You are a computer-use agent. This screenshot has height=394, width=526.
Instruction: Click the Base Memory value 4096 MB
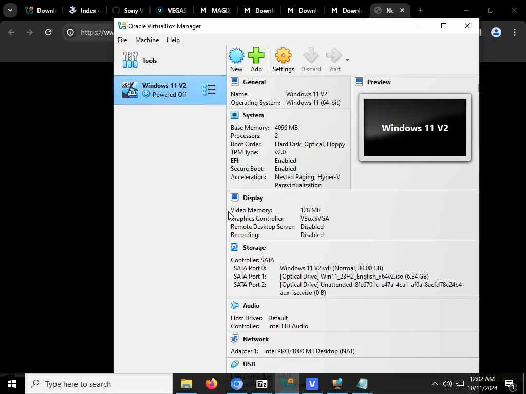point(286,128)
